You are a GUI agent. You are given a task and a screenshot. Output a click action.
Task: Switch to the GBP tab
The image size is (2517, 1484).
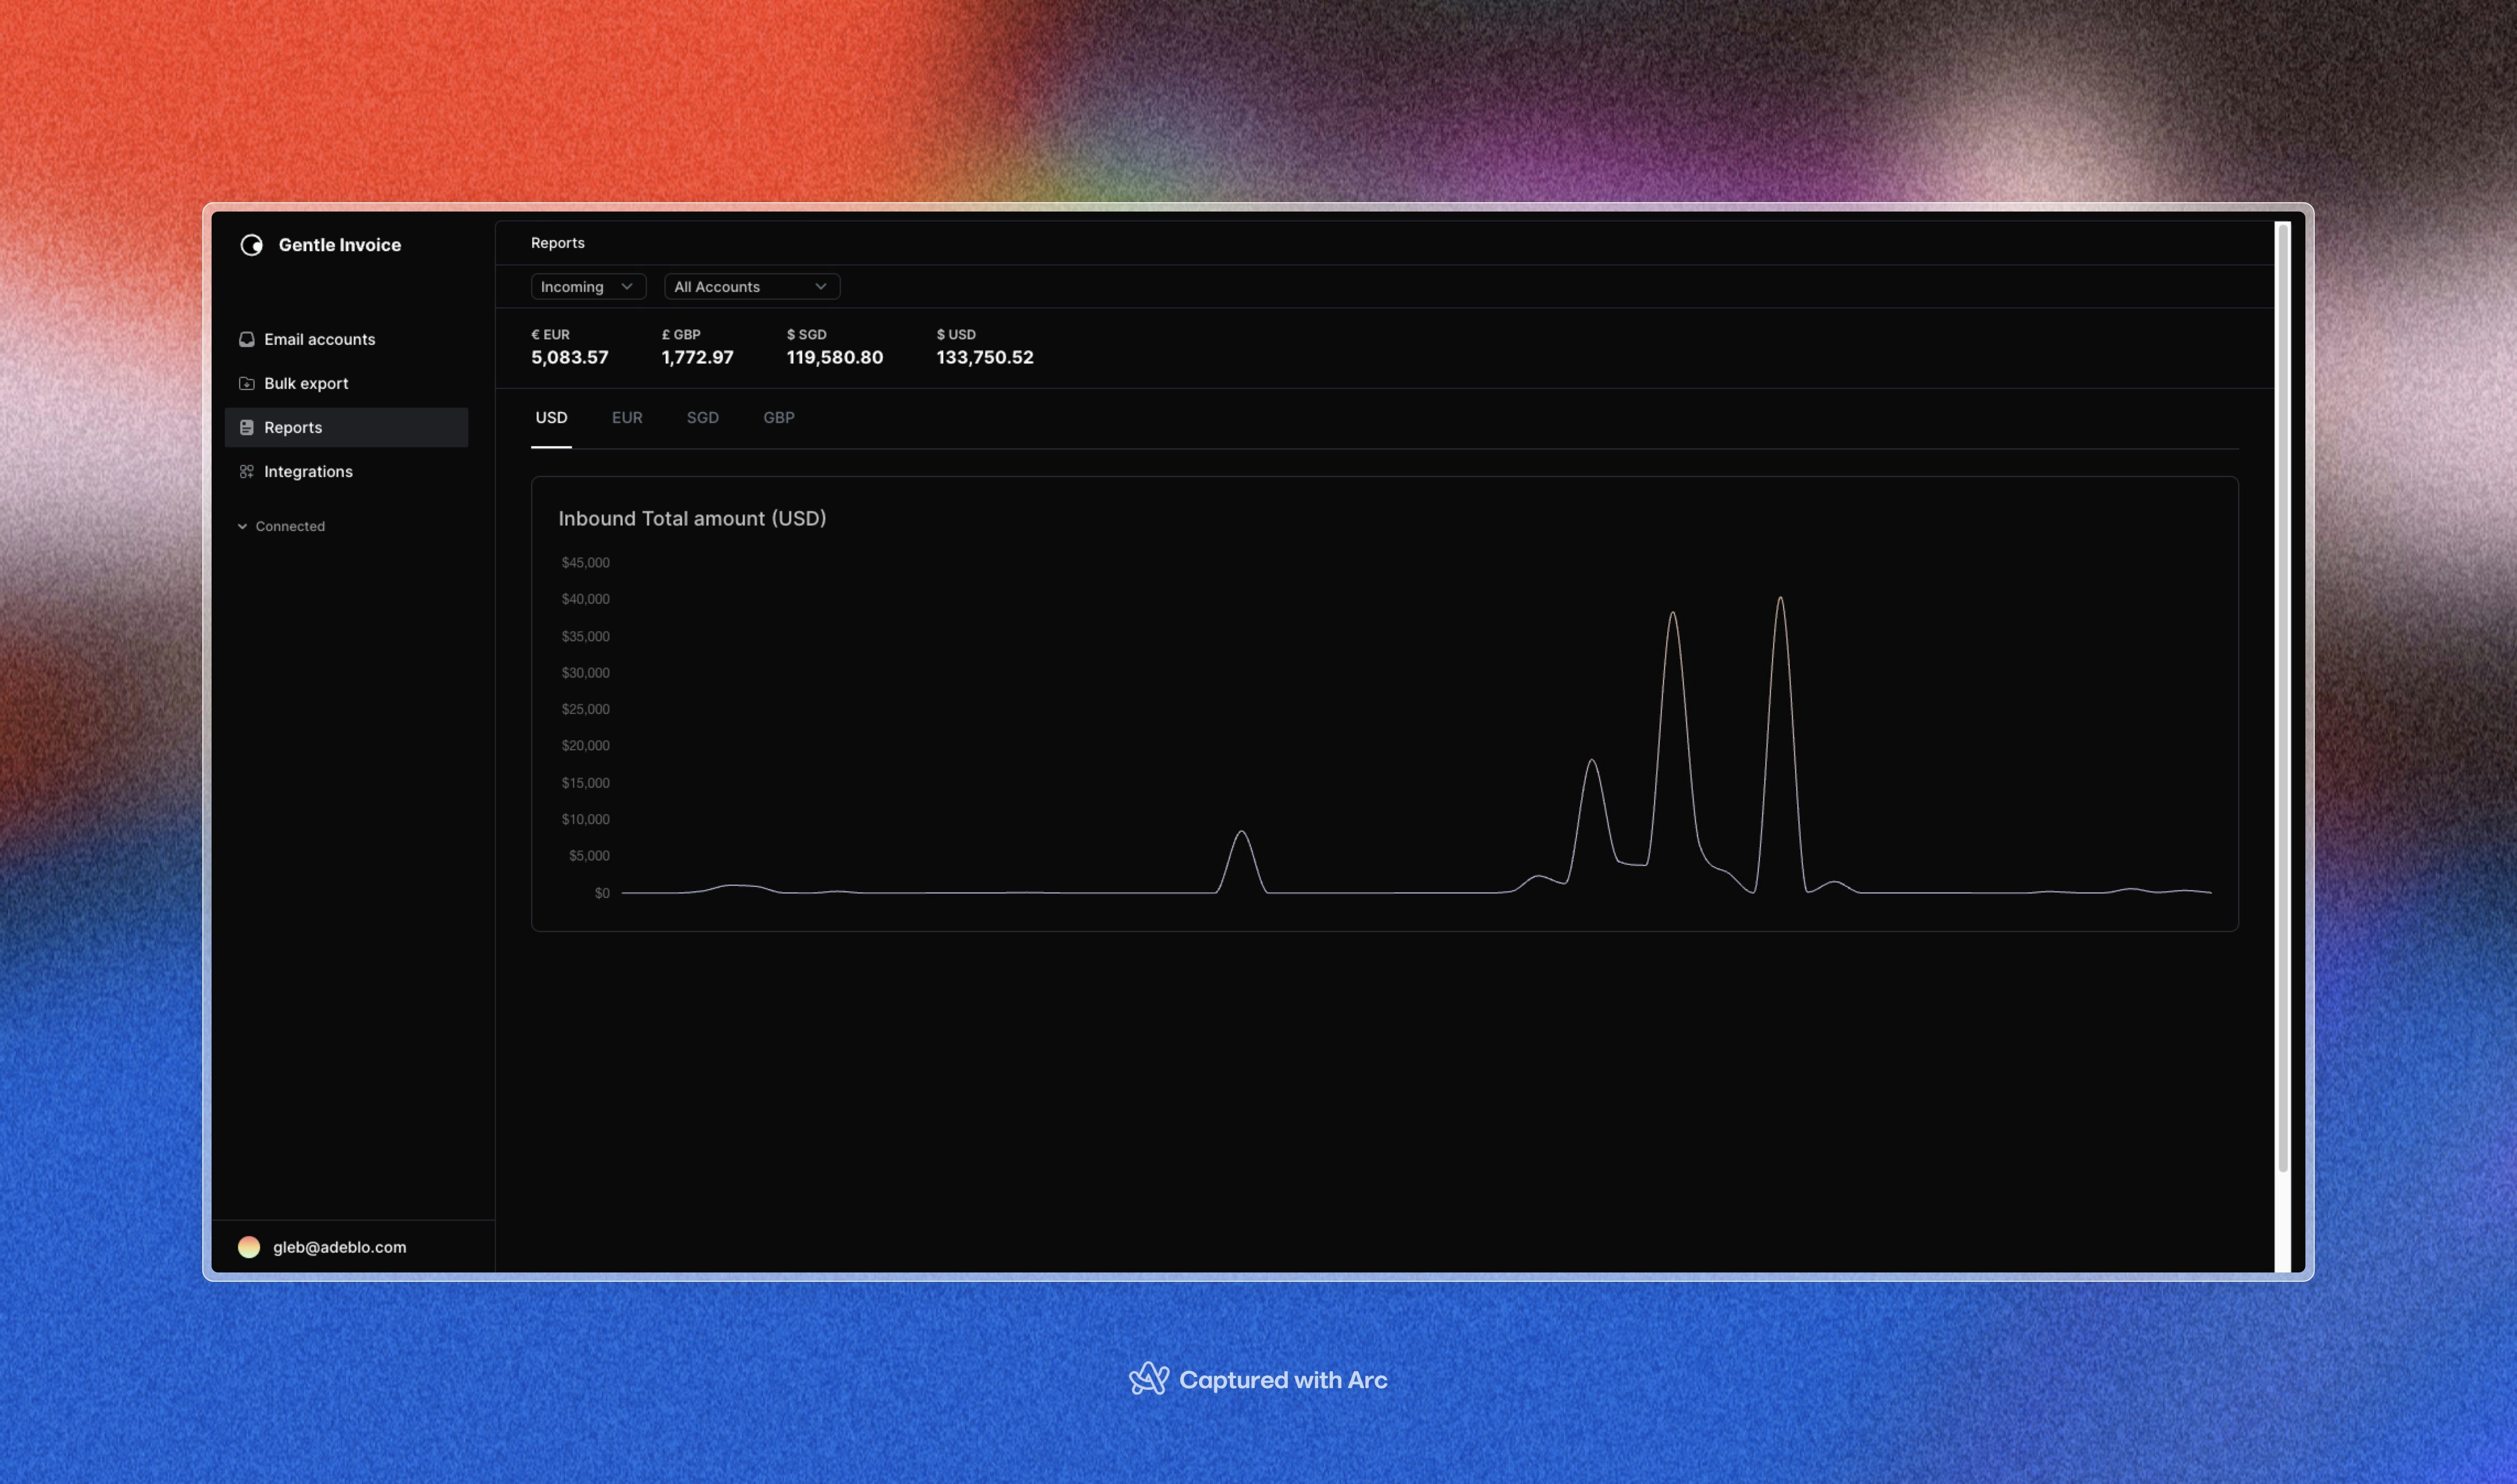click(x=778, y=418)
